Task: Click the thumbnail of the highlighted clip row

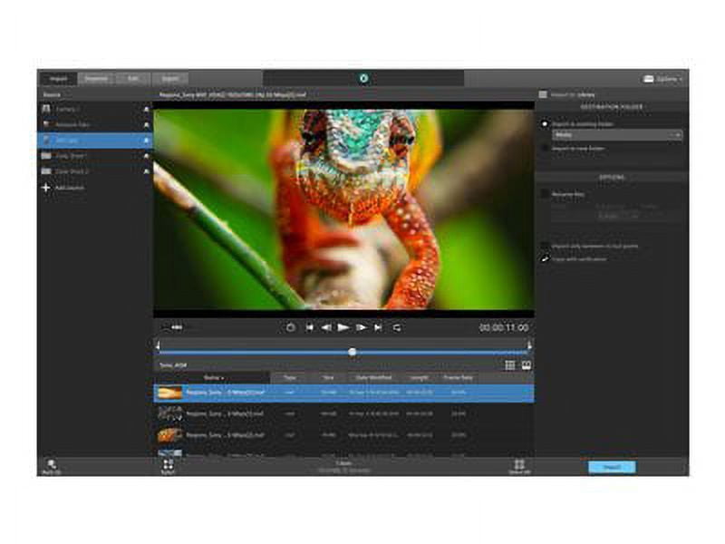Action: pyautogui.click(x=169, y=393)
